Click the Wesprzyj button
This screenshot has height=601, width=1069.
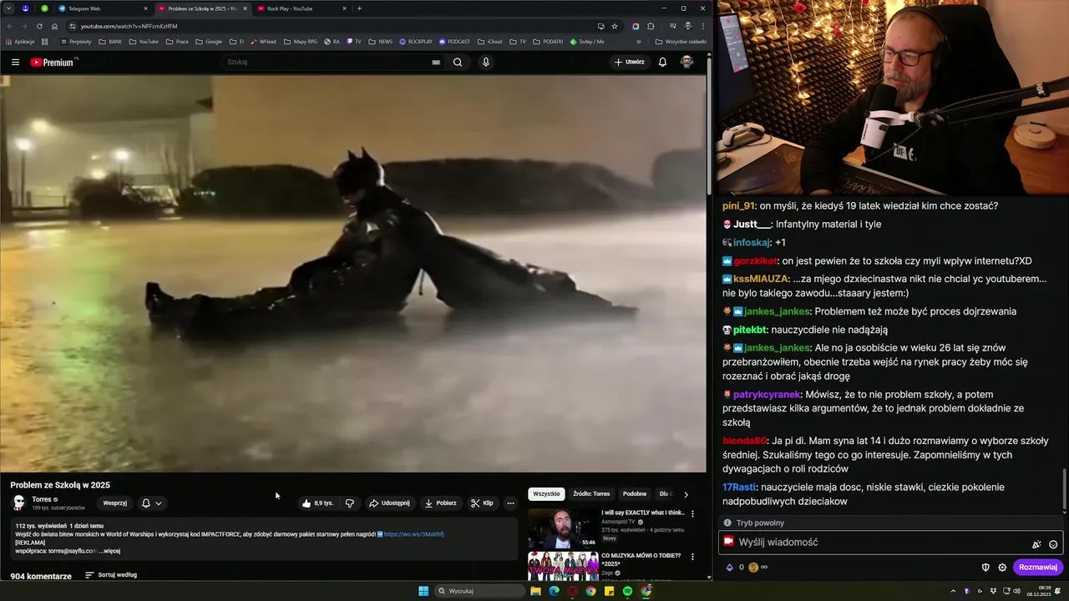coord(114,503)
